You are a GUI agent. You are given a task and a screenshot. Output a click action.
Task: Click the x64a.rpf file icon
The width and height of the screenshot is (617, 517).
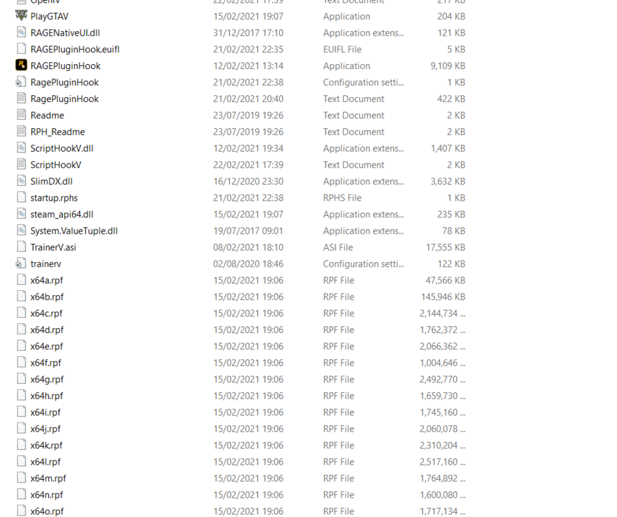[x=21, y=280]
